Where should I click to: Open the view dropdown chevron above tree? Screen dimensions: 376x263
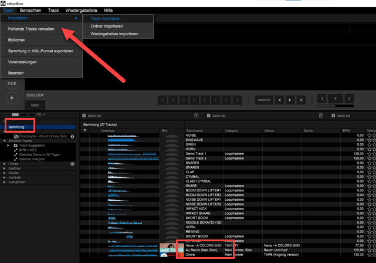coord(44,114)
